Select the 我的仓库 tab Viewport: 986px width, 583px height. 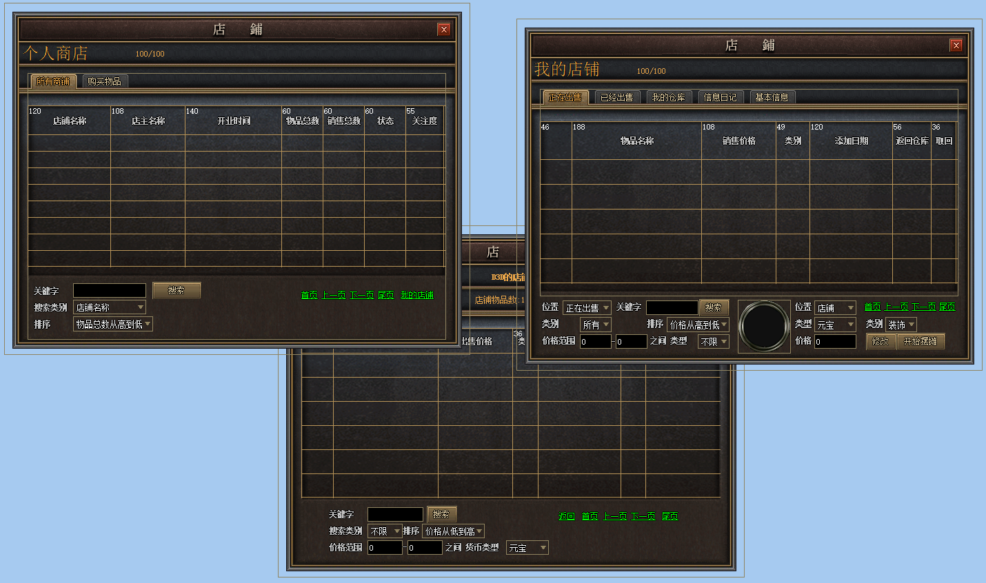(x=668, y=97)
